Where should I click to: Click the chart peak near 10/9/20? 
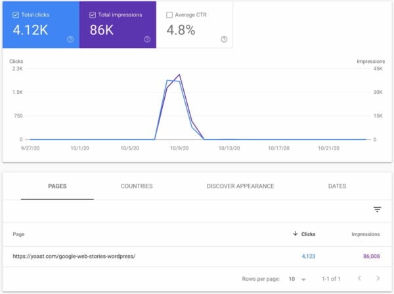pyautogui.click(x=179, y=75)
